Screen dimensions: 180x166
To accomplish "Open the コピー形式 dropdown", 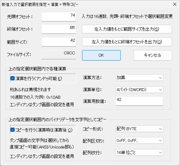I will click(139, 129).
